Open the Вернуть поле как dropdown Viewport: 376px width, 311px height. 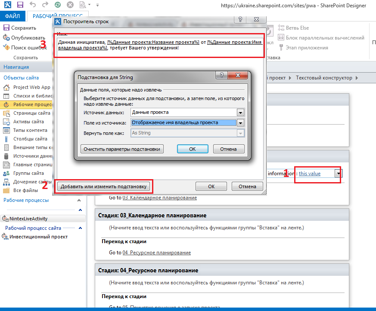point(240,133)
